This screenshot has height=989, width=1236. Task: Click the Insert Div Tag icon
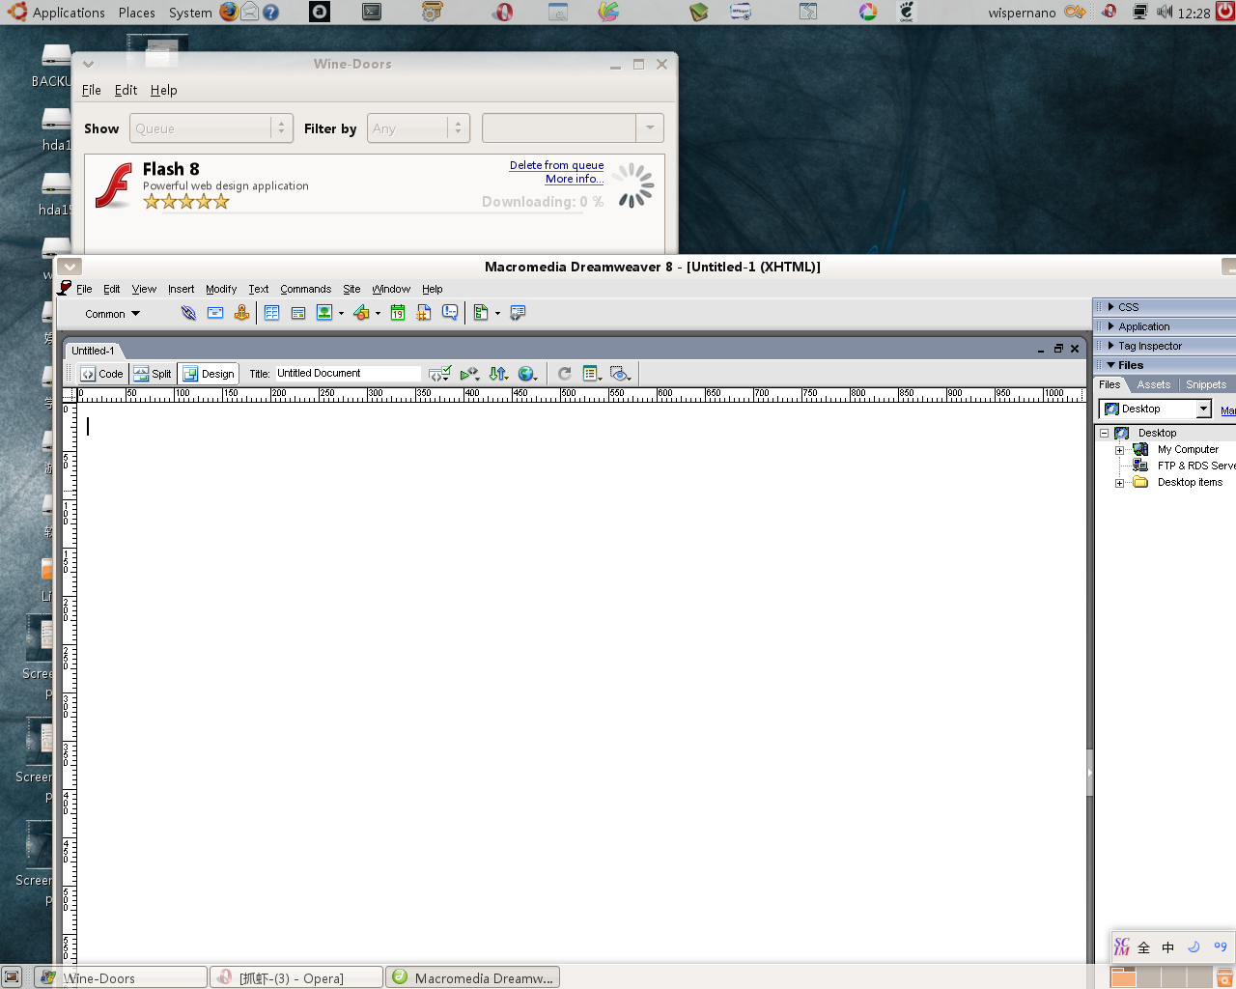click(x=298, y=313)
